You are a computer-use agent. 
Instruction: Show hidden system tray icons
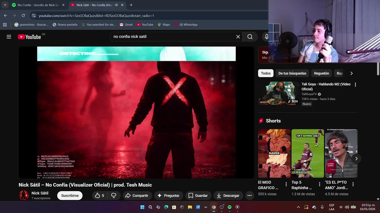coord(298,207)
